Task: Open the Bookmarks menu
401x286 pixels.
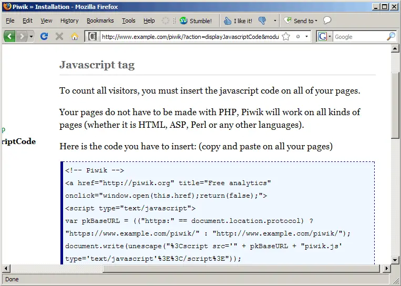Action: pos(100,21)
